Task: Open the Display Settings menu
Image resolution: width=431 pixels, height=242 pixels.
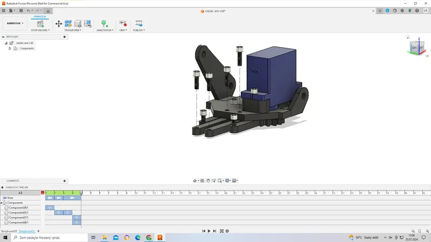Action: pos(227,181)
